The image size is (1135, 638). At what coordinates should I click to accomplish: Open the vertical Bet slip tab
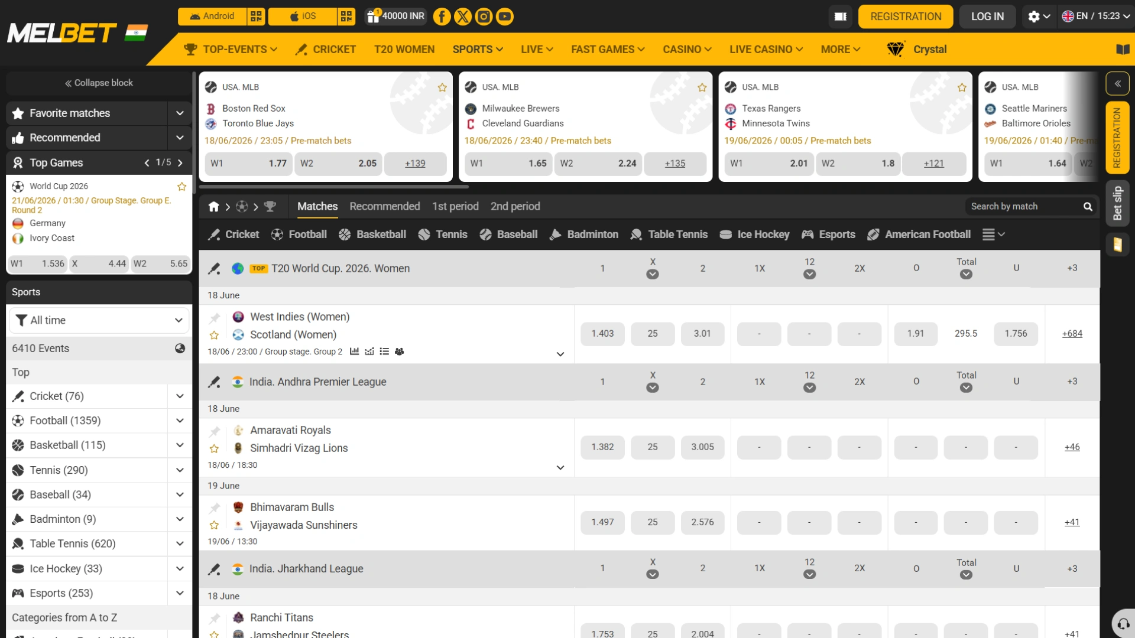pos(1118,204)
